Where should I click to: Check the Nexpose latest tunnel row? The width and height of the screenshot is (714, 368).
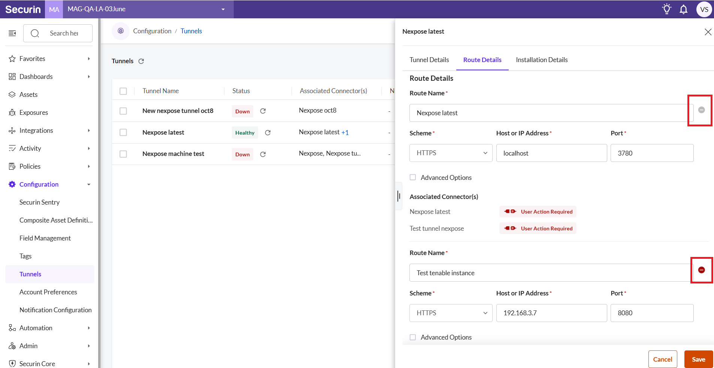tap(123, 132)
